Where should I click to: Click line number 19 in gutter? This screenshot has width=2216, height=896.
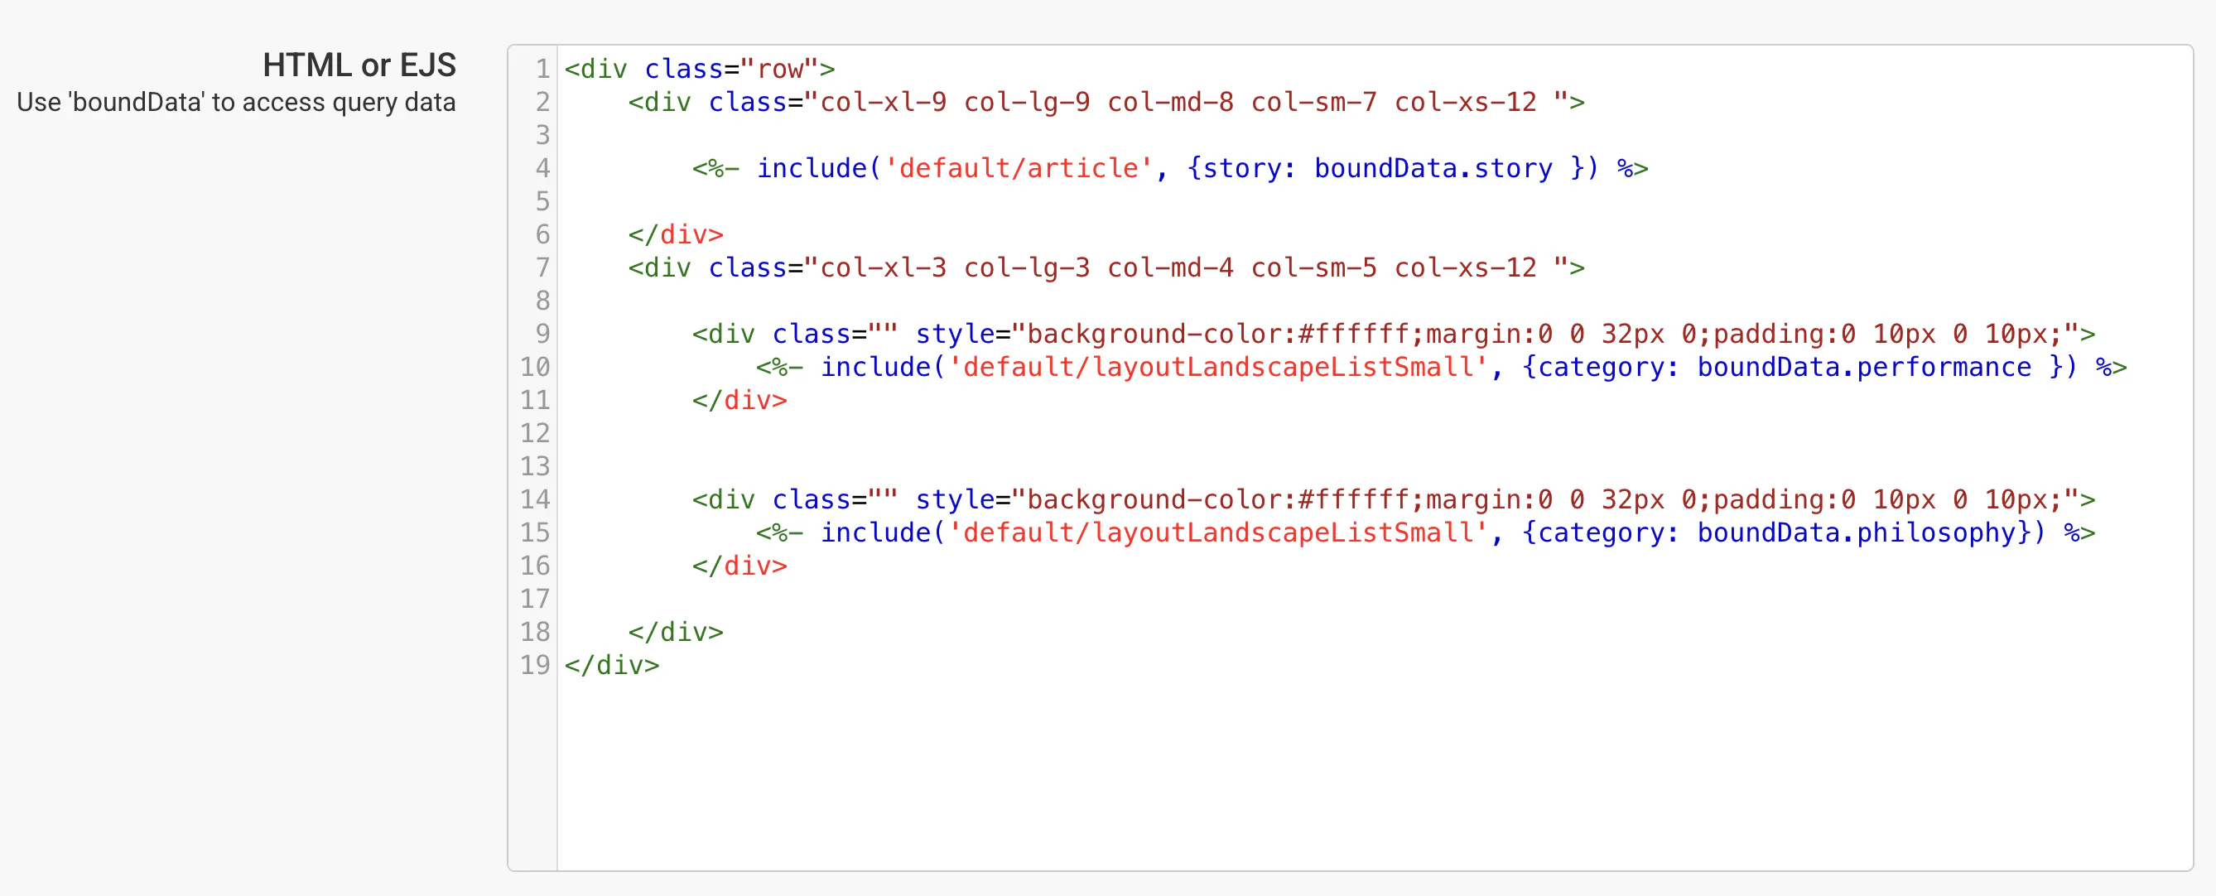(x=535, y=665)
